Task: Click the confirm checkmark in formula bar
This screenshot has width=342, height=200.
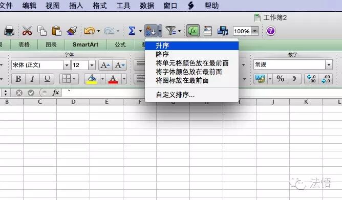Action: click(x=31, y=93)
